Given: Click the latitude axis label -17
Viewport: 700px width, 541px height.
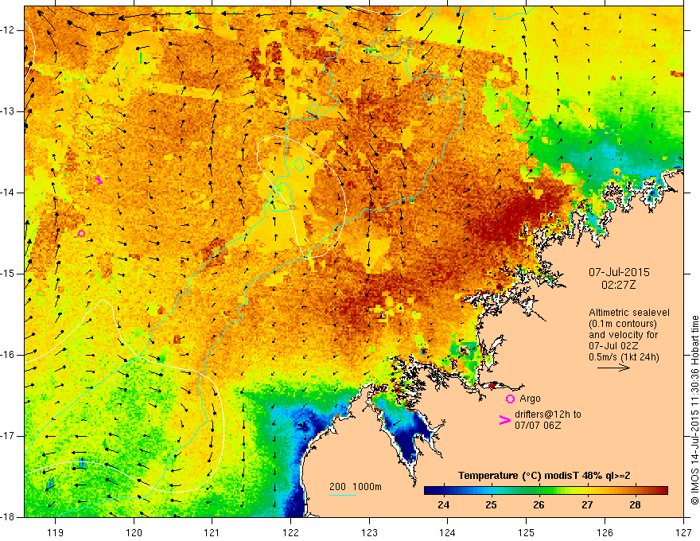Looking at the screenshot, I should click(9, 436).
